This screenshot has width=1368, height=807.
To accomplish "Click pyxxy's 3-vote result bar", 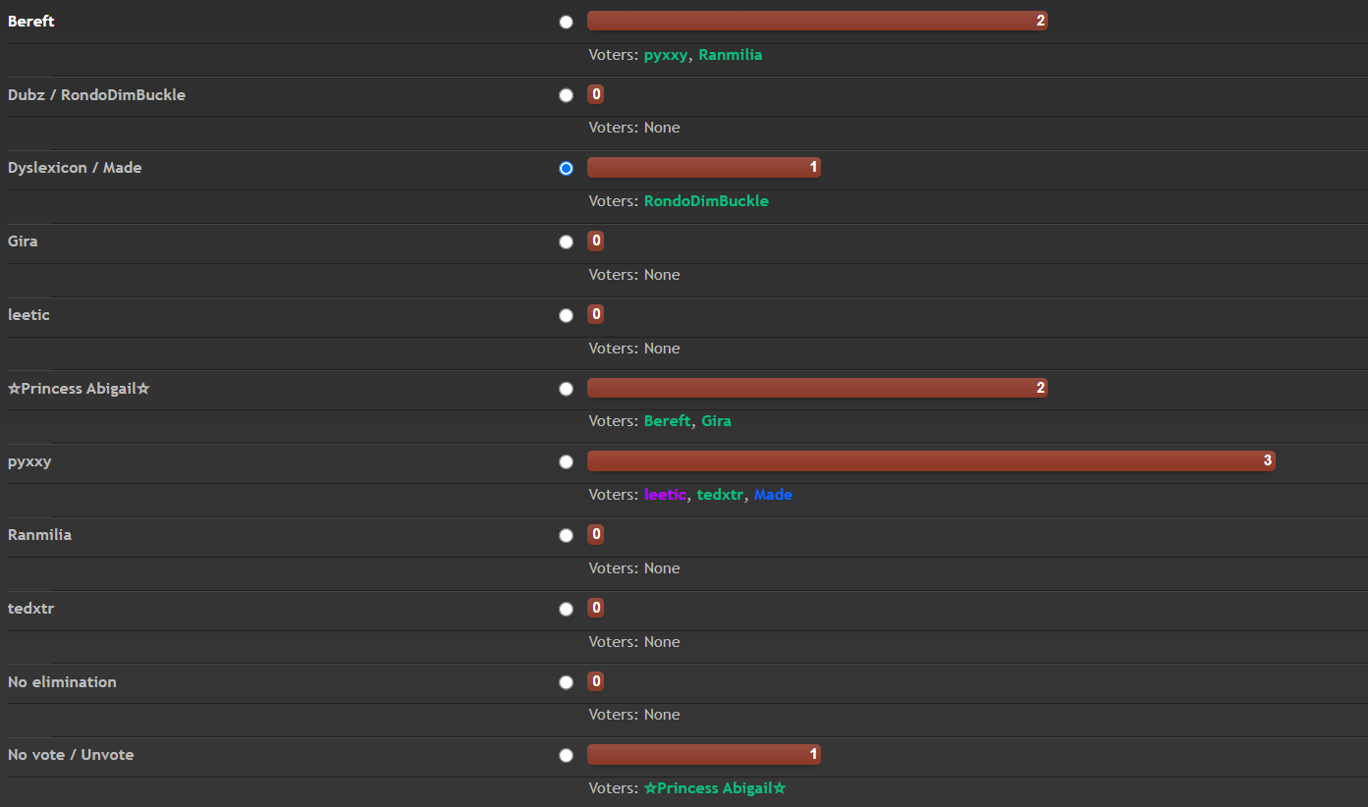I will tap(930, 460).
